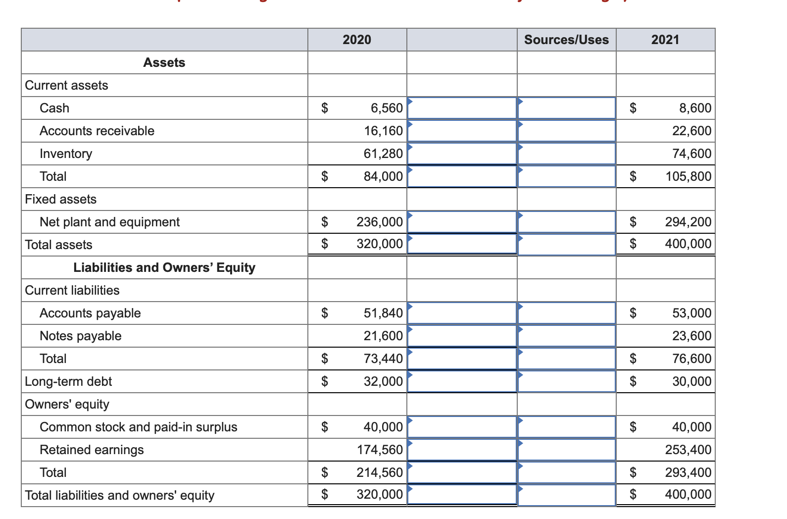Click Total liabilities and owners' equity label

coord(120,495)
